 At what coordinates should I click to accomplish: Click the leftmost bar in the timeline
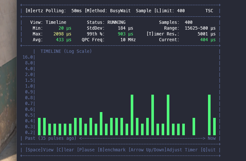pos(39,127)
